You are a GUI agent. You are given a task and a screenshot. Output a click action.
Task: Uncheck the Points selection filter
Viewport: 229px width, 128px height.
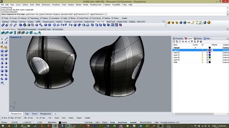[x=3, y=18]
